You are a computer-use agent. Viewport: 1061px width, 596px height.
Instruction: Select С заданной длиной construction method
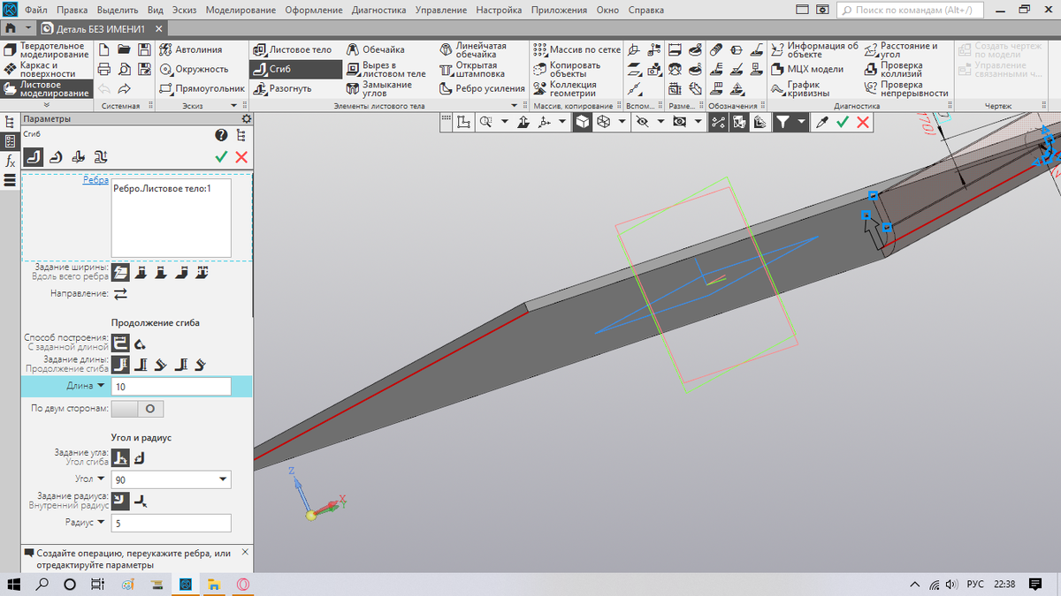click(x=121, y=343)
